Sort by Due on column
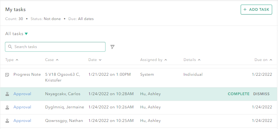 click(x=263, y=60)
